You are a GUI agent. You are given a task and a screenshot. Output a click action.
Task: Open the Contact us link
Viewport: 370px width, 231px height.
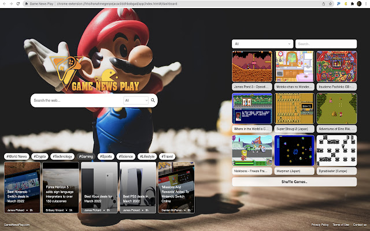coord(360,225)
